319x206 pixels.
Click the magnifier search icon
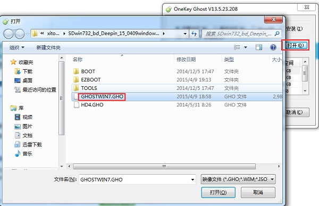pos(277,34)
